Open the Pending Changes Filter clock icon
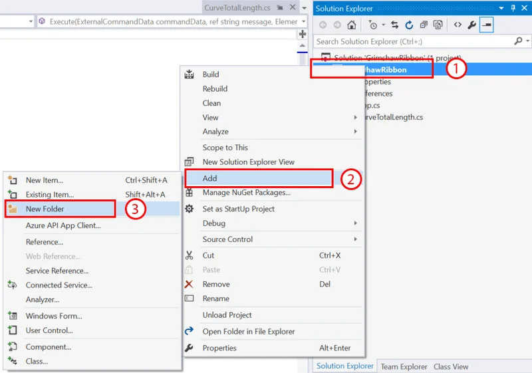Image resolution: width=532 pixels, height=373 pixels. (x=373, y=25)
